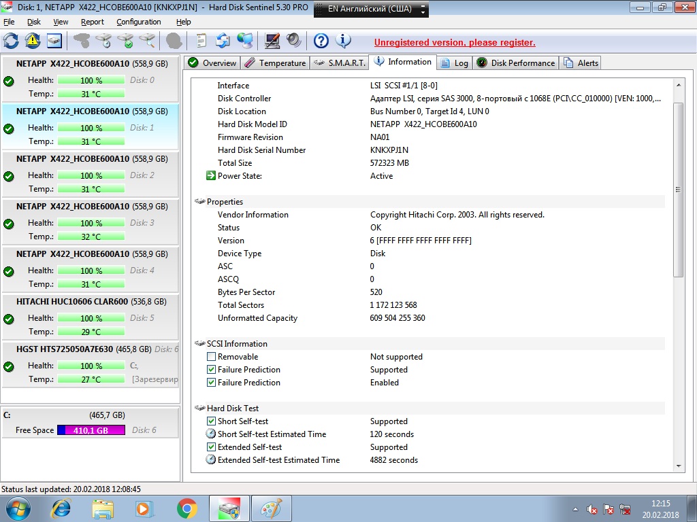Toggle Failure Prediction Supported checkbox
The image size is (697, 522).
coord(211,369)
